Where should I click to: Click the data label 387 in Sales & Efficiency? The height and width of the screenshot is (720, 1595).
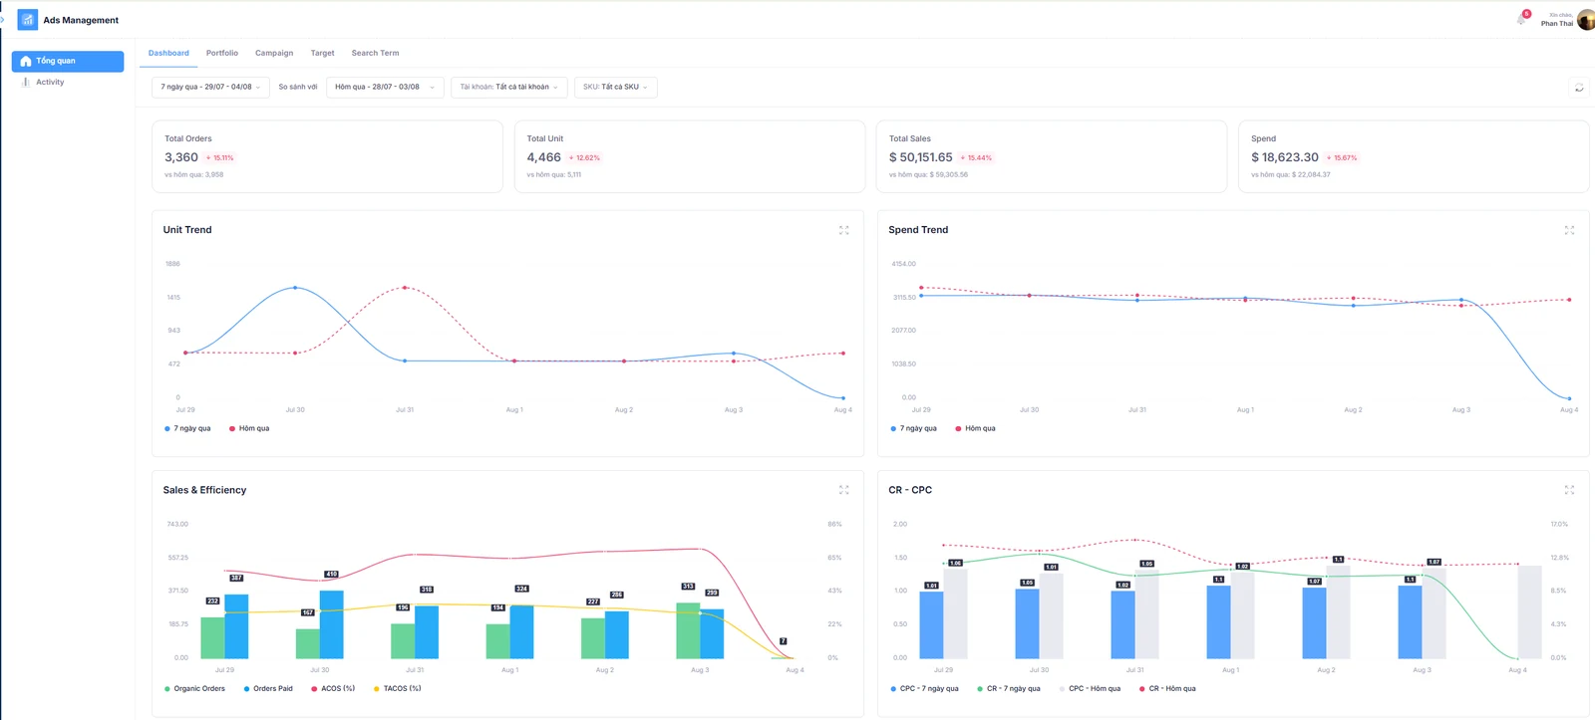(x=236, y=578)
